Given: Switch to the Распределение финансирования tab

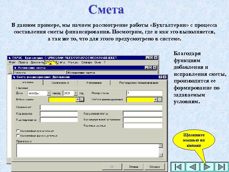Looking at the screenshot, I should click(139, 83).
